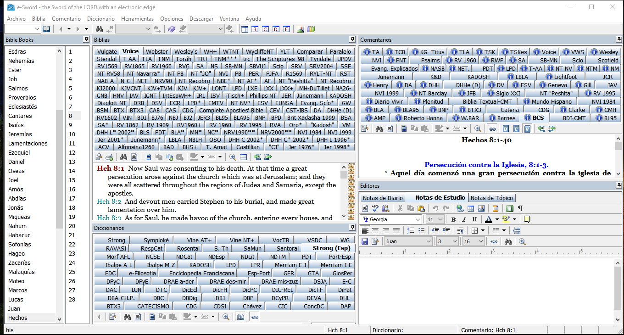Image resolution: width=624 pixels, height=335 pixels.
Task: Toggle bold formatting in the editor
Action: tap(453, 219)
